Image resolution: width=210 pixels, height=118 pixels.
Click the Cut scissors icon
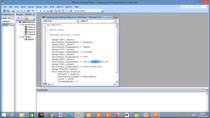click(x=17, y=11)
